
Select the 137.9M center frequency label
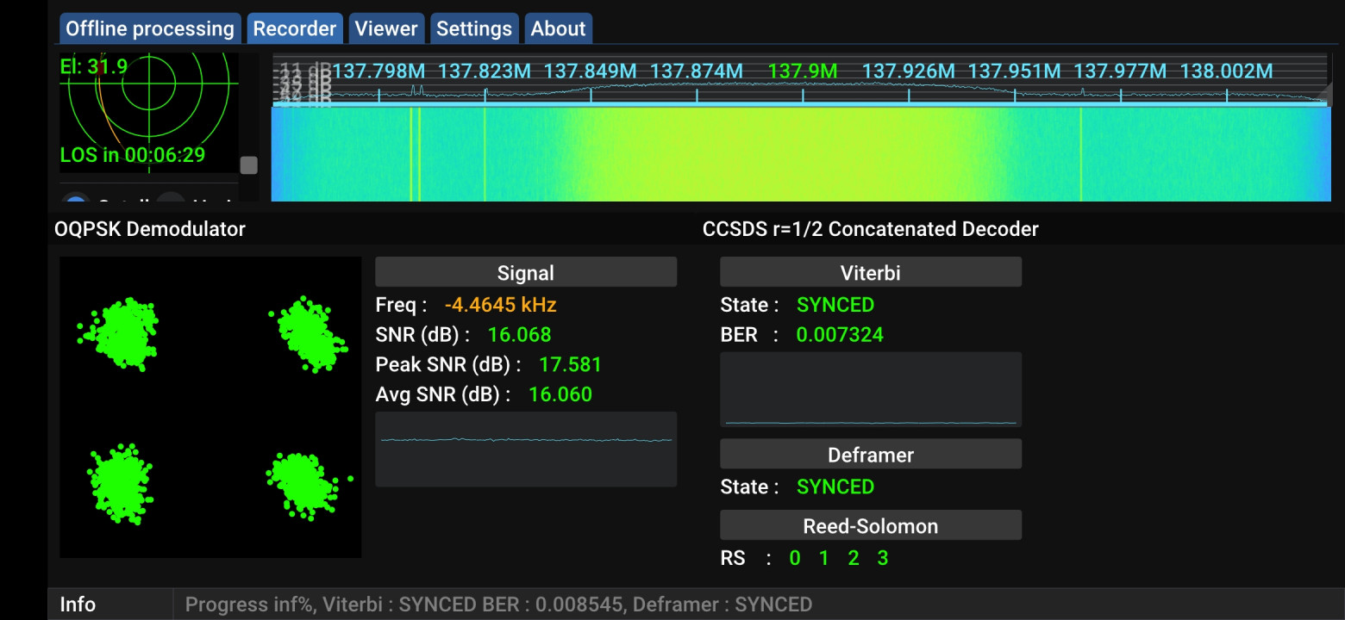click(x=802, y=71)
